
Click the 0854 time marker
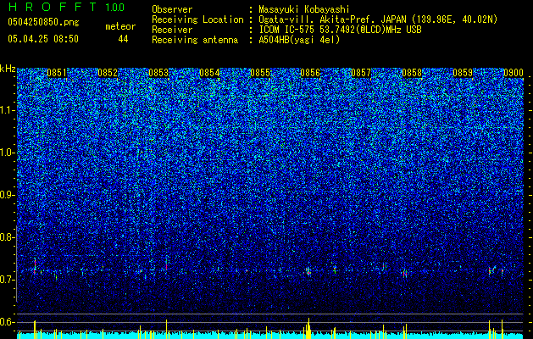click(x=209, y=73)
